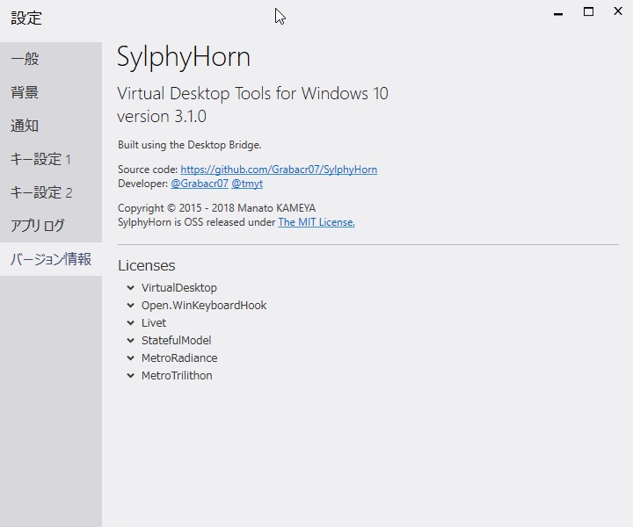Click the Built using the Desktop Bridge text
Image resolution: width=633 pixels, height=527 pixels.
[190, 145]
